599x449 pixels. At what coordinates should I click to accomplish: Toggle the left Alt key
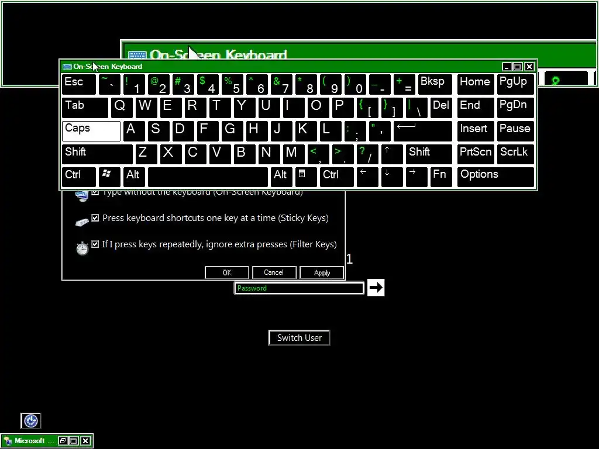[x=134, y=177]
